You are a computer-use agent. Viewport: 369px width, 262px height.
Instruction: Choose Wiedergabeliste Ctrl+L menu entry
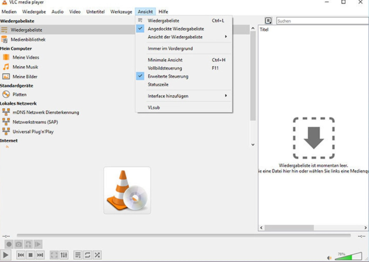click(x=184, y=20)
